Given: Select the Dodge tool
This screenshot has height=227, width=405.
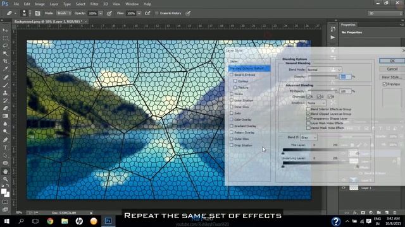Looking at the screenshot, I should [5, 132].
